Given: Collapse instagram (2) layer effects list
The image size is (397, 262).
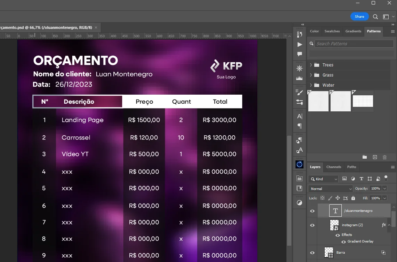Looking at the screenshot, I should pyautogui.click(x=389, y=225).
